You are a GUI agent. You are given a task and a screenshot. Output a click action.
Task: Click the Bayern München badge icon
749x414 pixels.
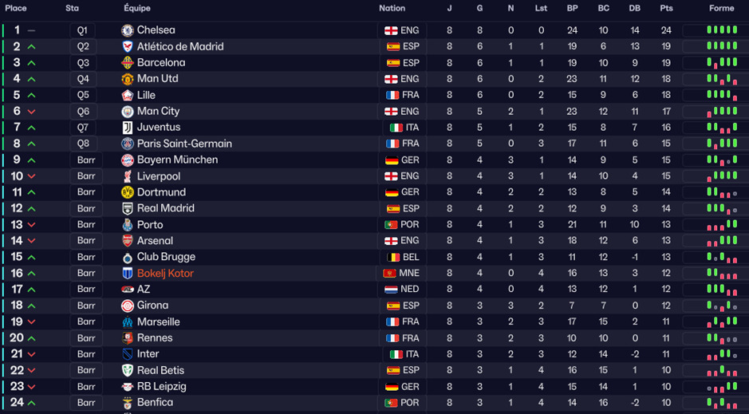coord(128,160)
